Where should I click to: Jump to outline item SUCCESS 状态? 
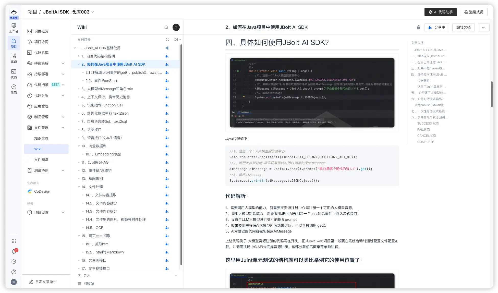(x=428, y=124)
